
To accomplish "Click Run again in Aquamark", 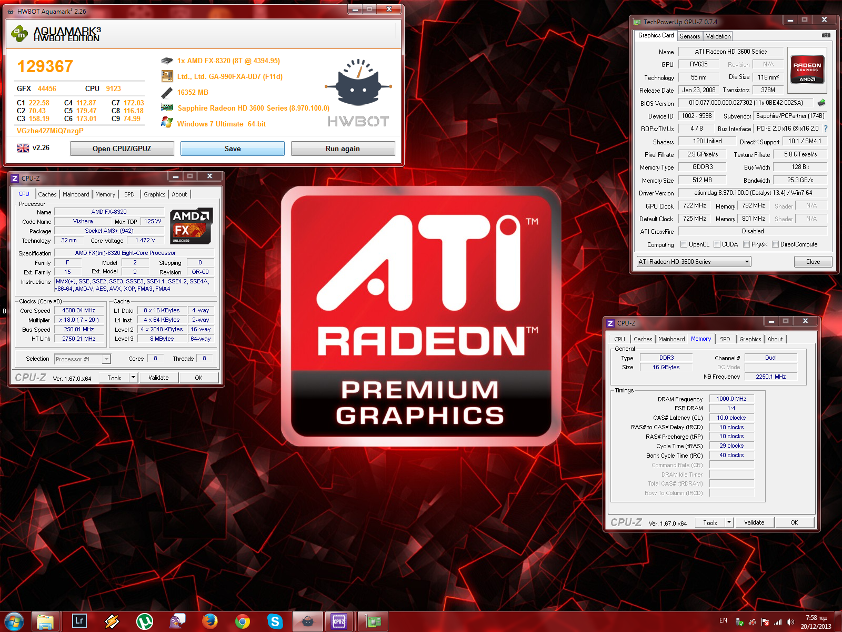I will pyautogui.click(x=343, y=149).
